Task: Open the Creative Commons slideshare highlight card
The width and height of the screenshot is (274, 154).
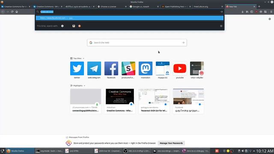Action: [x=120, y=101]
